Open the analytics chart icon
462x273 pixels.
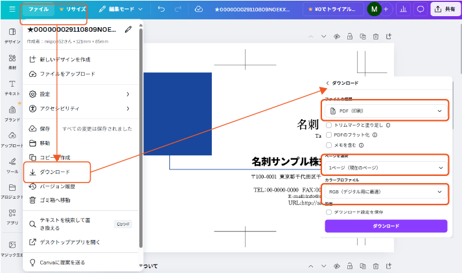click(403, 9)
